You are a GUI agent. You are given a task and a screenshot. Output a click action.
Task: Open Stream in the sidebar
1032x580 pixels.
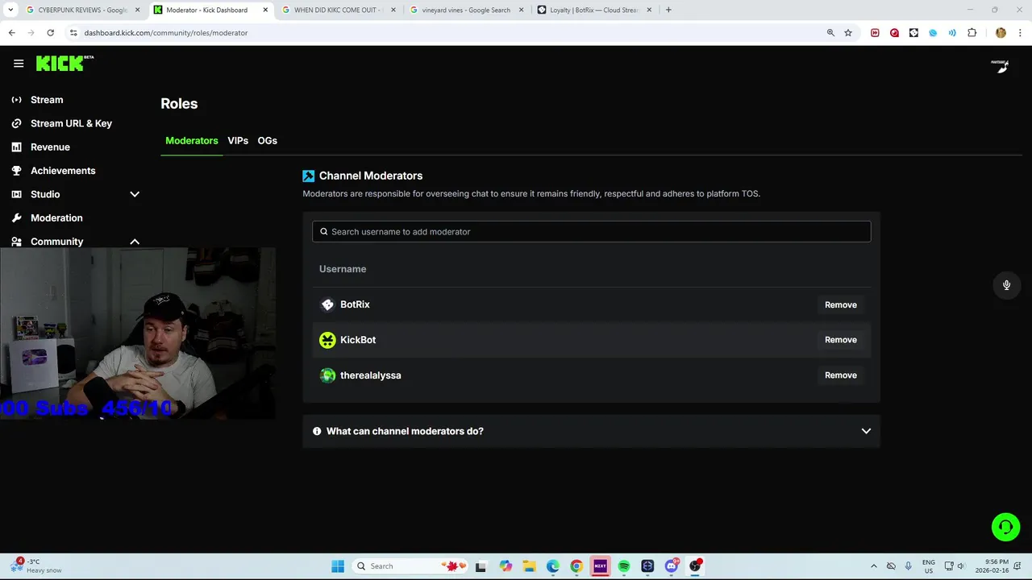(x=47, y=100)
